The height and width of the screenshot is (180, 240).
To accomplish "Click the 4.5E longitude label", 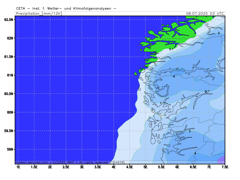I will [130, 167].
